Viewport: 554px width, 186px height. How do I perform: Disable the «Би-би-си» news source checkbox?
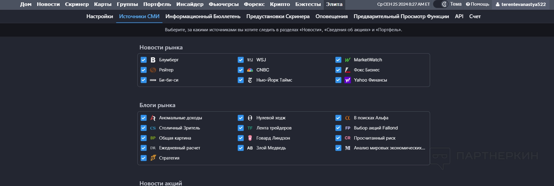144,80
